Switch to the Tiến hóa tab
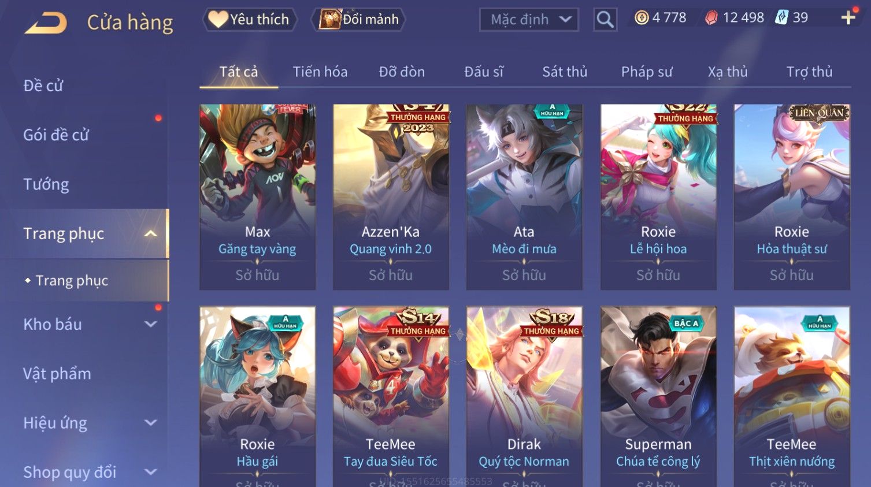The height and width of the screenshot is (487, 871). point(320,72)
